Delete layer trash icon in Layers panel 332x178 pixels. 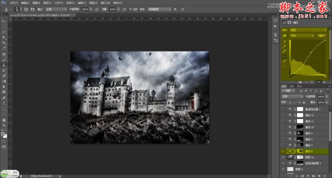coord(325,176)
